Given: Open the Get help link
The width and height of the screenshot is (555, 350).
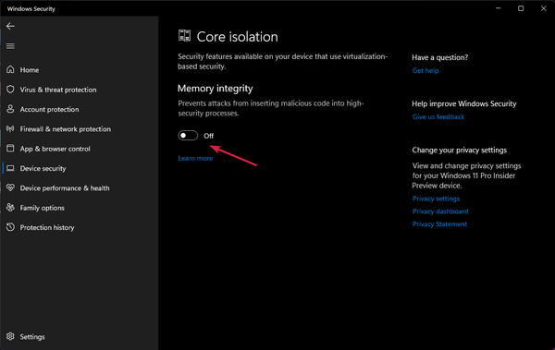Looking at the screenshot, I should (425, 71).
